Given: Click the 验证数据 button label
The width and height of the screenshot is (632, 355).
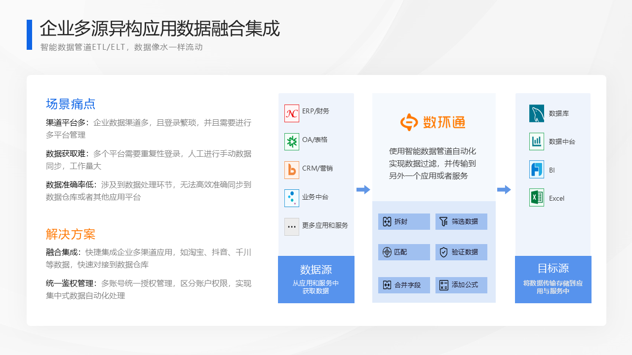Looking at the screenshot, I should pos(465,252).
